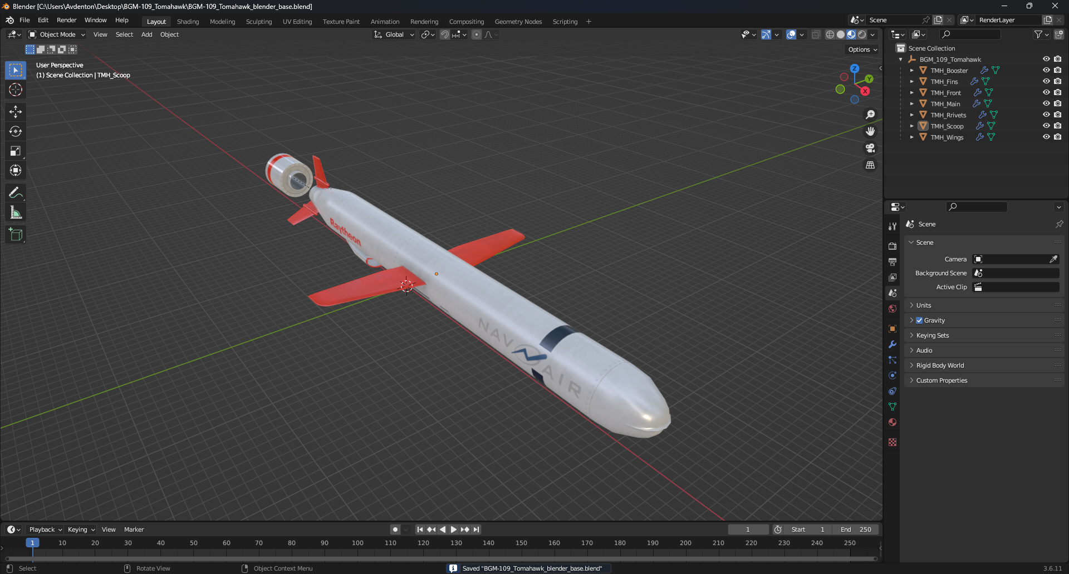Switch to the UV Editing workspace
Viewport: 1069px width, 574px height.
297,22
